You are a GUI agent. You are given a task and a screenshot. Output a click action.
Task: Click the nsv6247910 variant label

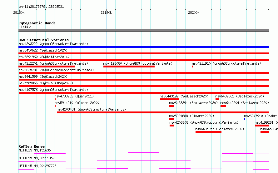pos(261,116)
